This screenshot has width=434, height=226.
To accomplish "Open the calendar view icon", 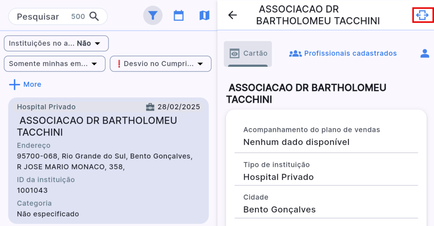I will (179, 15).
